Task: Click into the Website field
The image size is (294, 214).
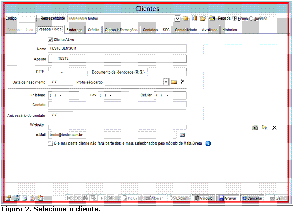Action: pyautogui.click(x=117, y=125)
